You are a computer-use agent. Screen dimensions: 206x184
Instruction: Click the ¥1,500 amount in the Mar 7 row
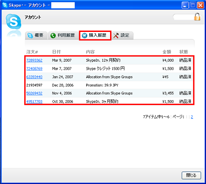(x=168, y=69)
